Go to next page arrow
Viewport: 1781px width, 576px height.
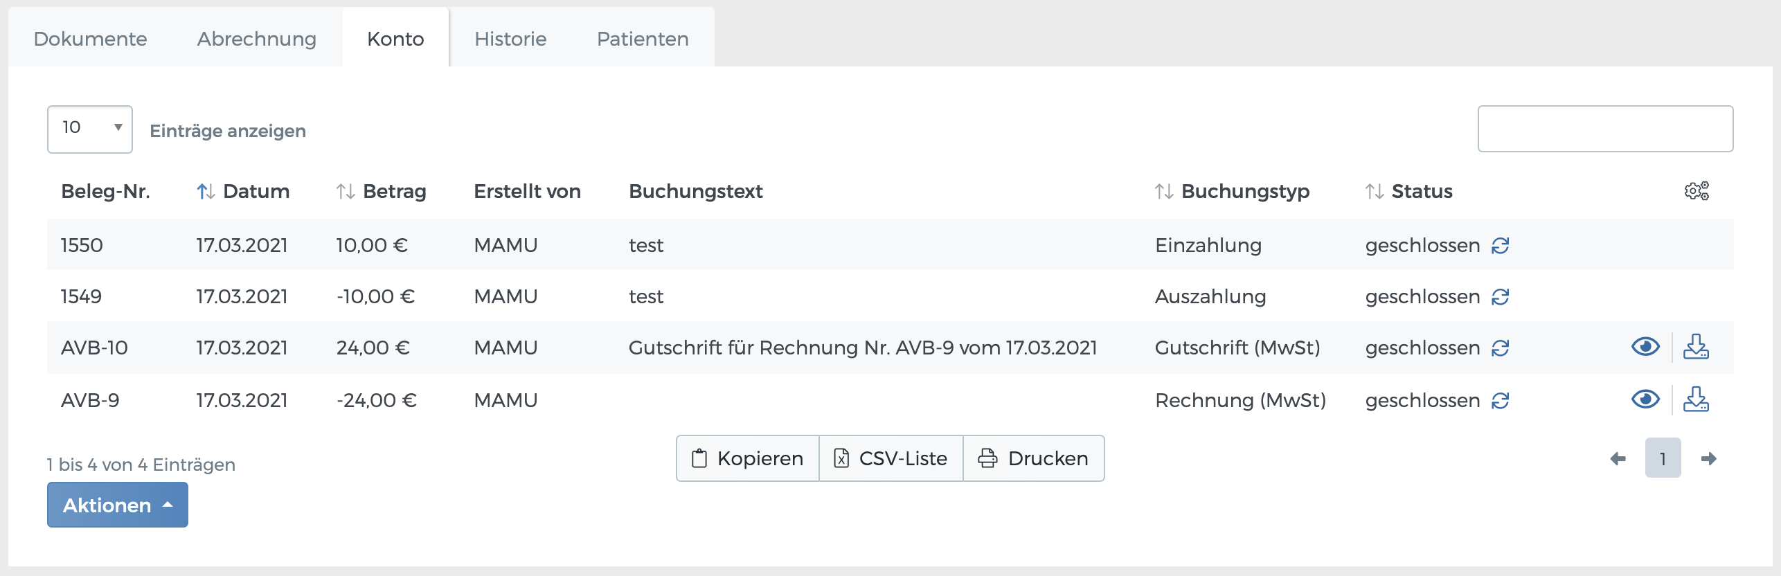coord(1708,458)
